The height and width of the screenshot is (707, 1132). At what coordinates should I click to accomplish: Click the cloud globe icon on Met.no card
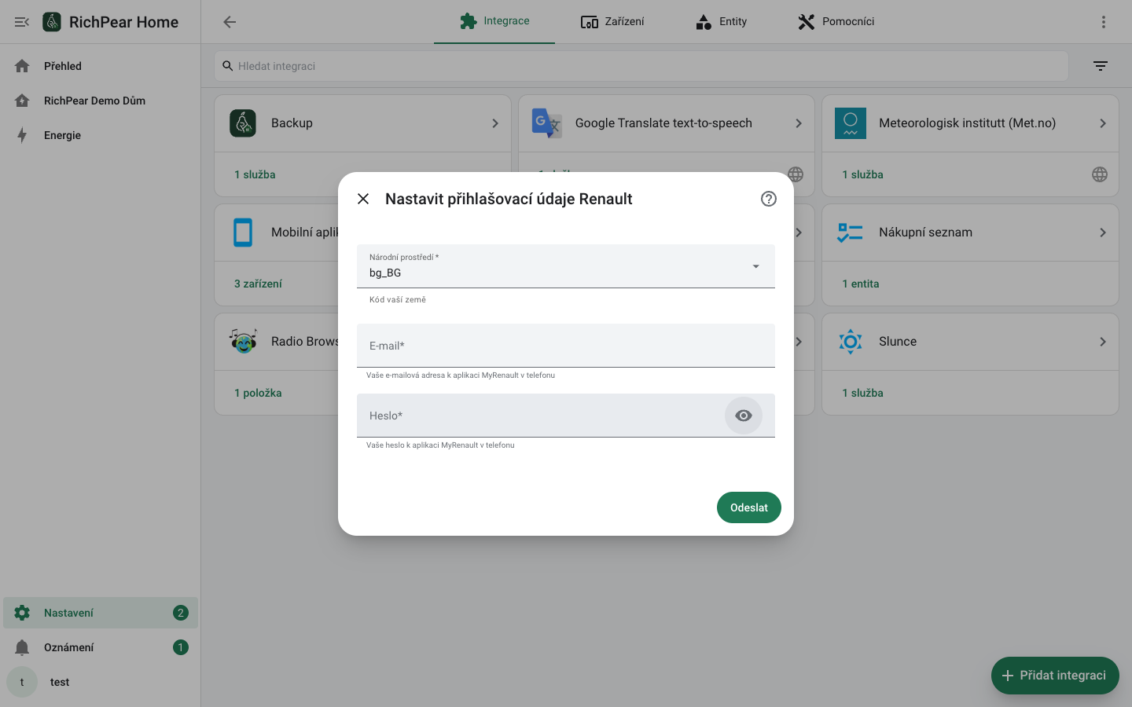click(x=1100, y=174)
